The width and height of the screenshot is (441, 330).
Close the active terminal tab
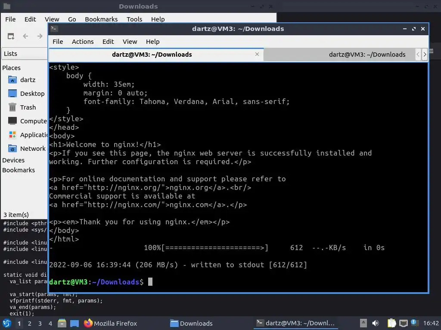tap(257, 54)
